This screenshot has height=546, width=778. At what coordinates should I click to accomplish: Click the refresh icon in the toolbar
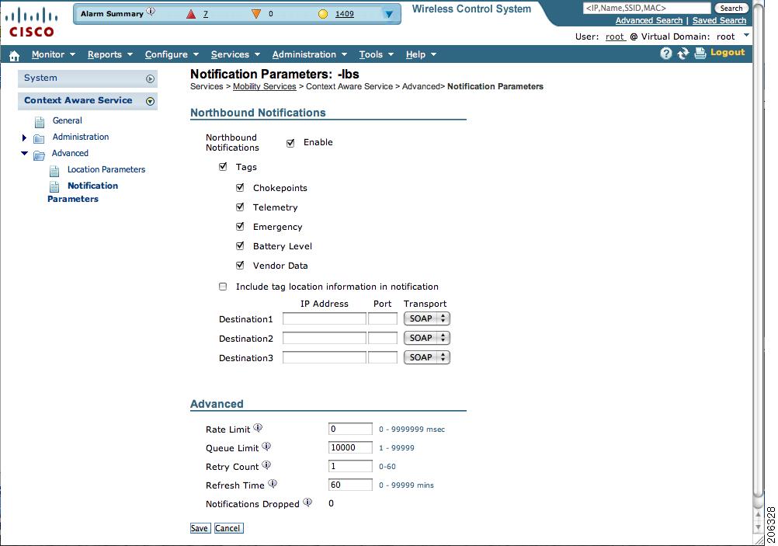coord(682,54)
